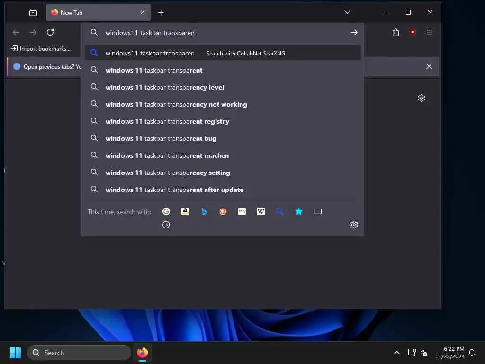Open the Extensions puzzle icon

coord(395,32)
